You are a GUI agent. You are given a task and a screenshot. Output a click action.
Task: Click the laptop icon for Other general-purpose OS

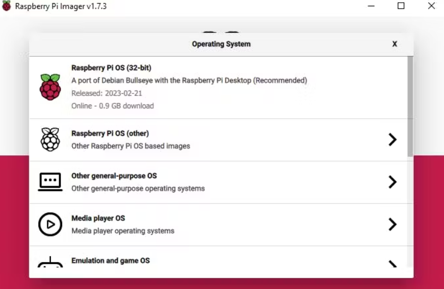(50, 182)
